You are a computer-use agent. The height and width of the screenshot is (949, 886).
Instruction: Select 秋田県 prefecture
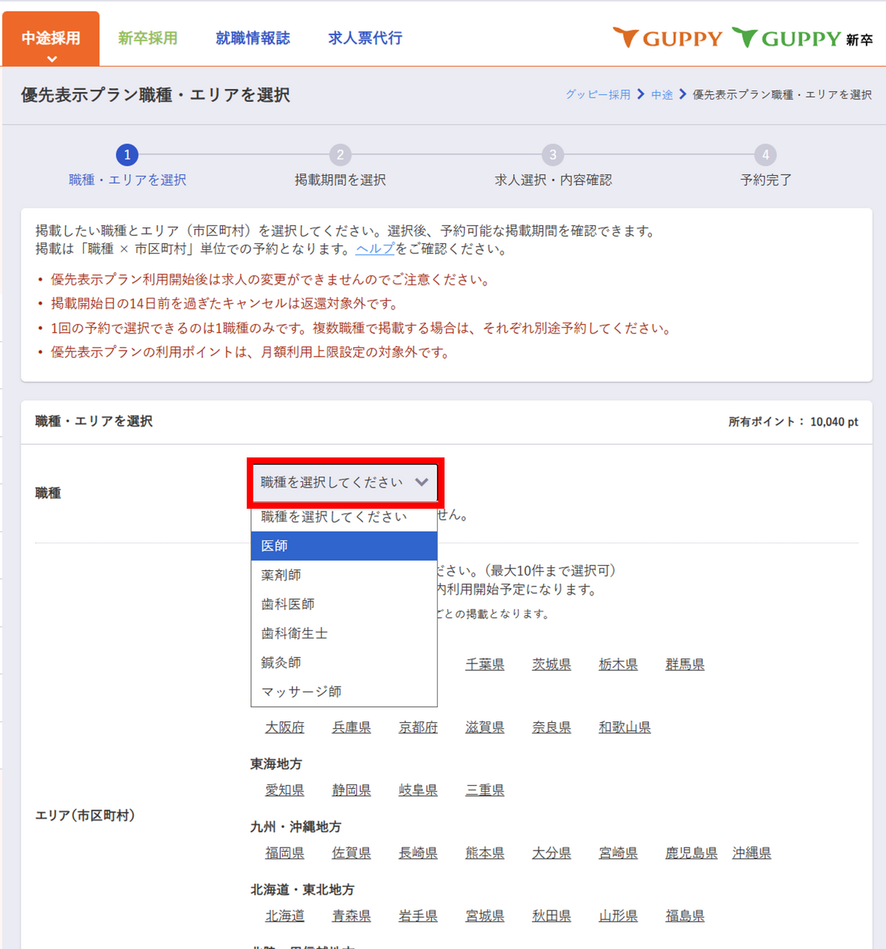[x=551, y=916]
